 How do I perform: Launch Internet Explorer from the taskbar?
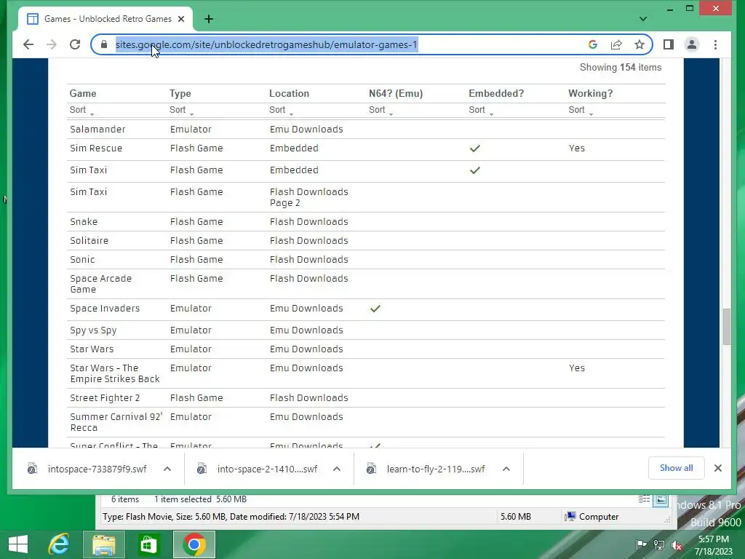59,544
